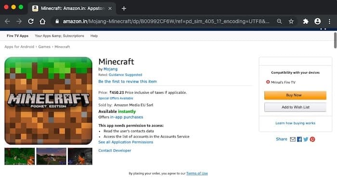
Task: Open the third dark screenshot thumbnail
Action: click(x=80, y=156)
